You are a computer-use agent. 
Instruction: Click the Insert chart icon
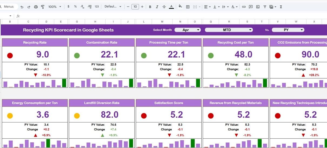[x=258, y=7]
